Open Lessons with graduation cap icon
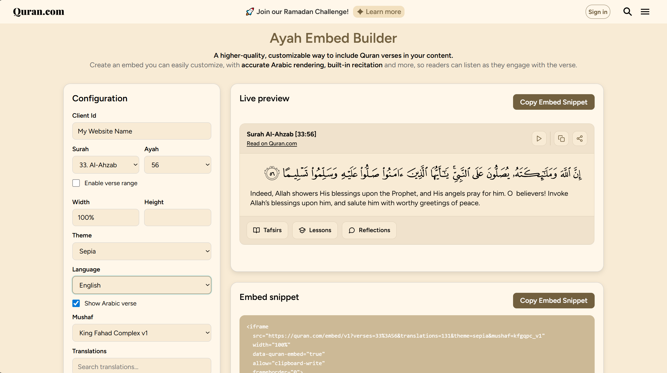Screen dimensions: 667x373 tap(315, 230)
